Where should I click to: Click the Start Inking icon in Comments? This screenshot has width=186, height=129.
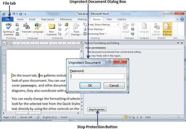click(x=66, y=25)
